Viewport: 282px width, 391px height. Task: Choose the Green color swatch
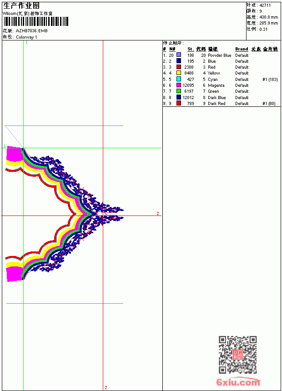pyautogui.click(x=179, y=91)
